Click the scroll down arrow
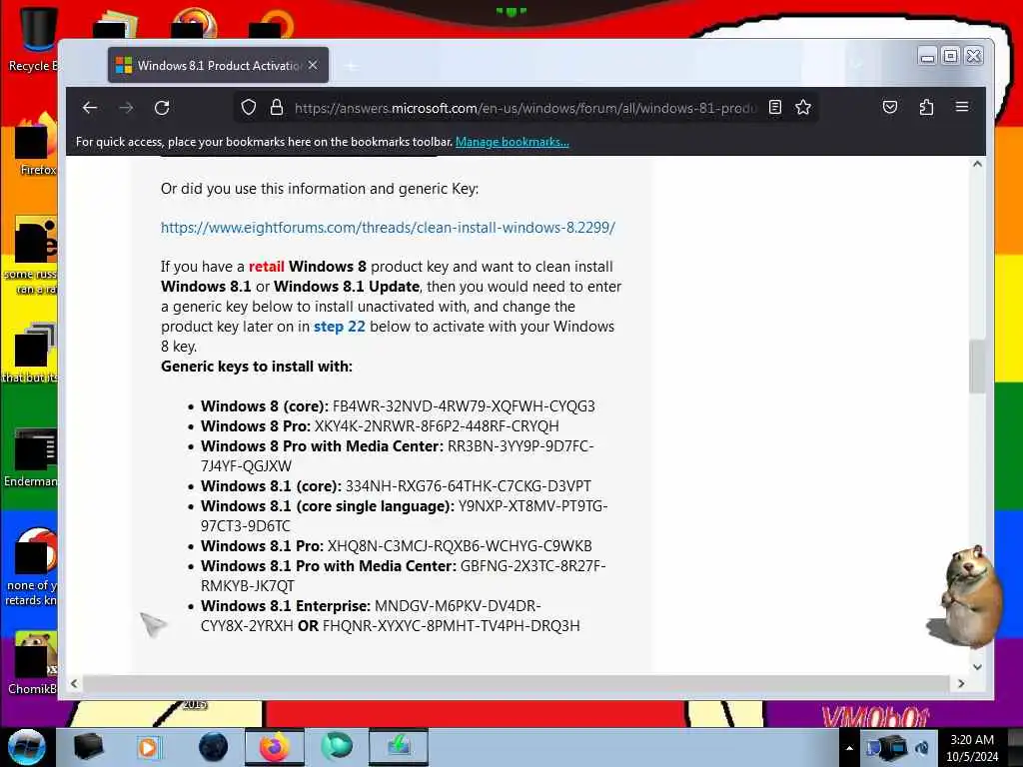The height and width of the screenshot is (767, 1023). click(x=977, y=666)
